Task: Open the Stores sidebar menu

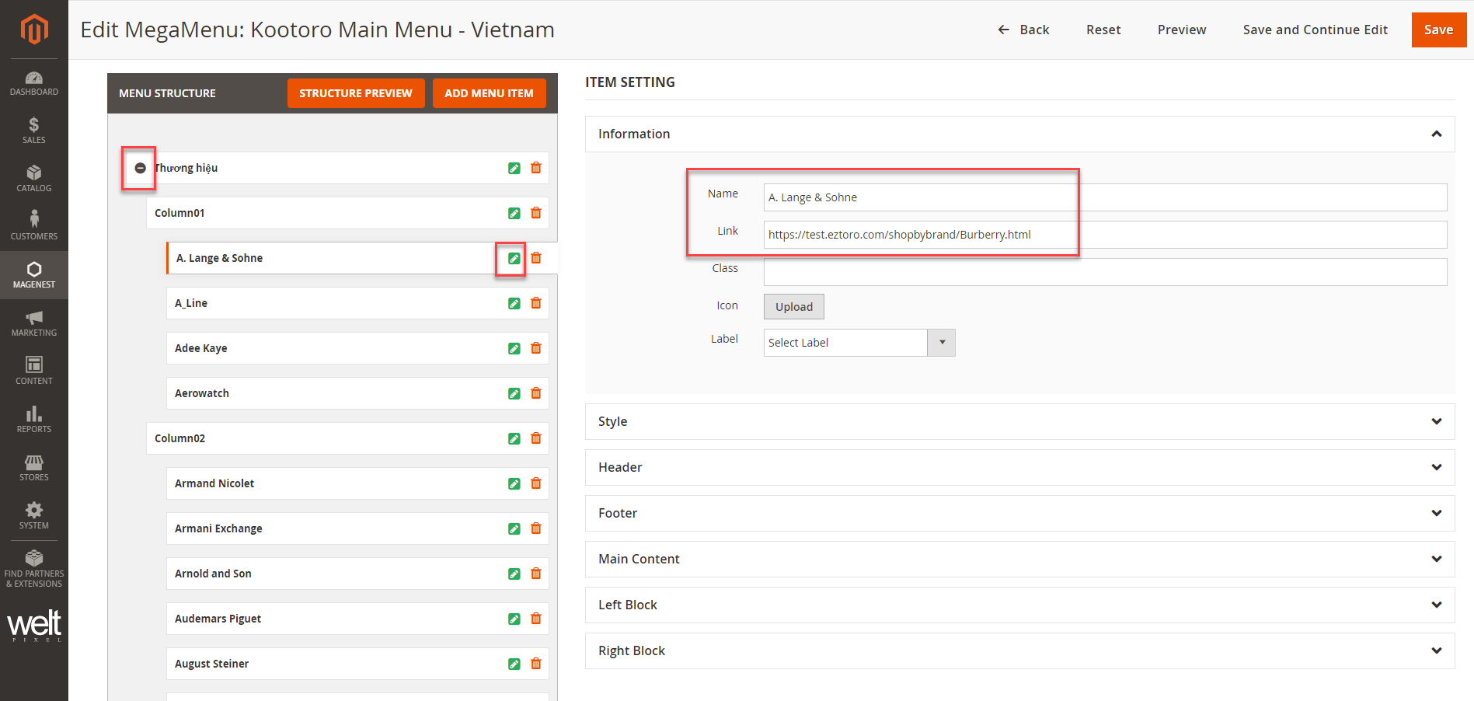Action: point(34,468)
